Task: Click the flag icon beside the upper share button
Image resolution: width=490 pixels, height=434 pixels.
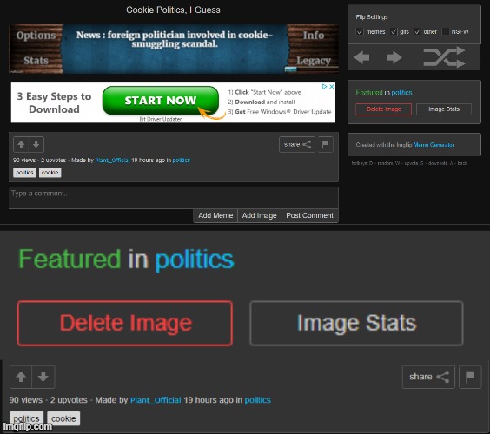Action: pos(325,144)
